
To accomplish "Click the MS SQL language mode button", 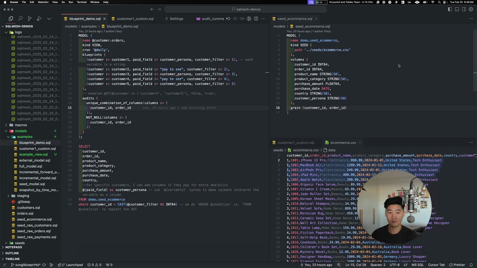I will tap(417, 265).
